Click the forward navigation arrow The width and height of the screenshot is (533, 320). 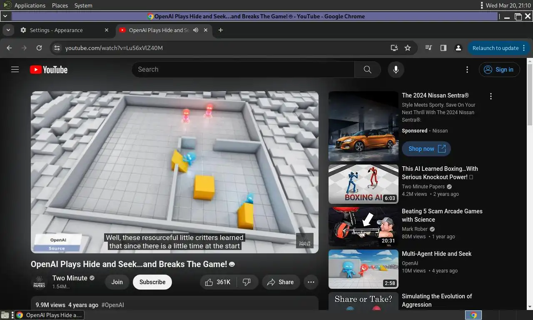24,48
